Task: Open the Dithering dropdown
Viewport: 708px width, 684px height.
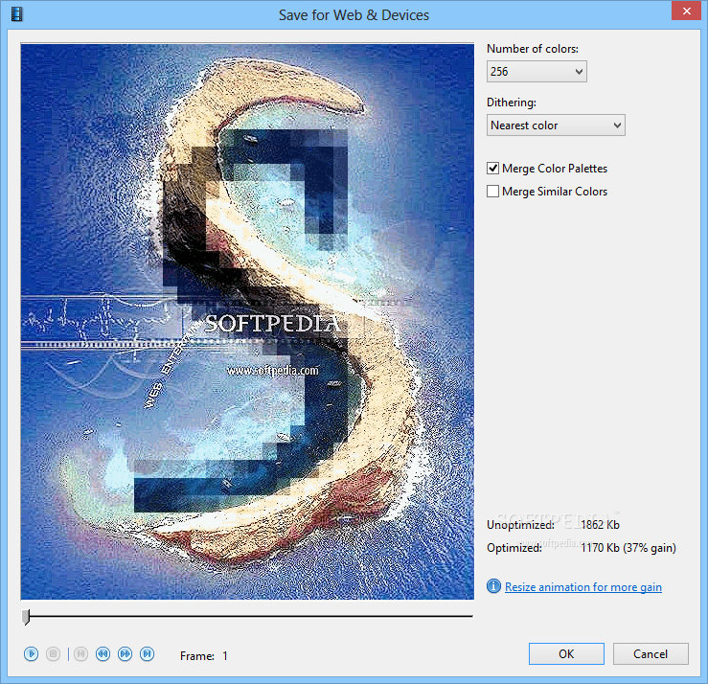Action: point(556,125)
